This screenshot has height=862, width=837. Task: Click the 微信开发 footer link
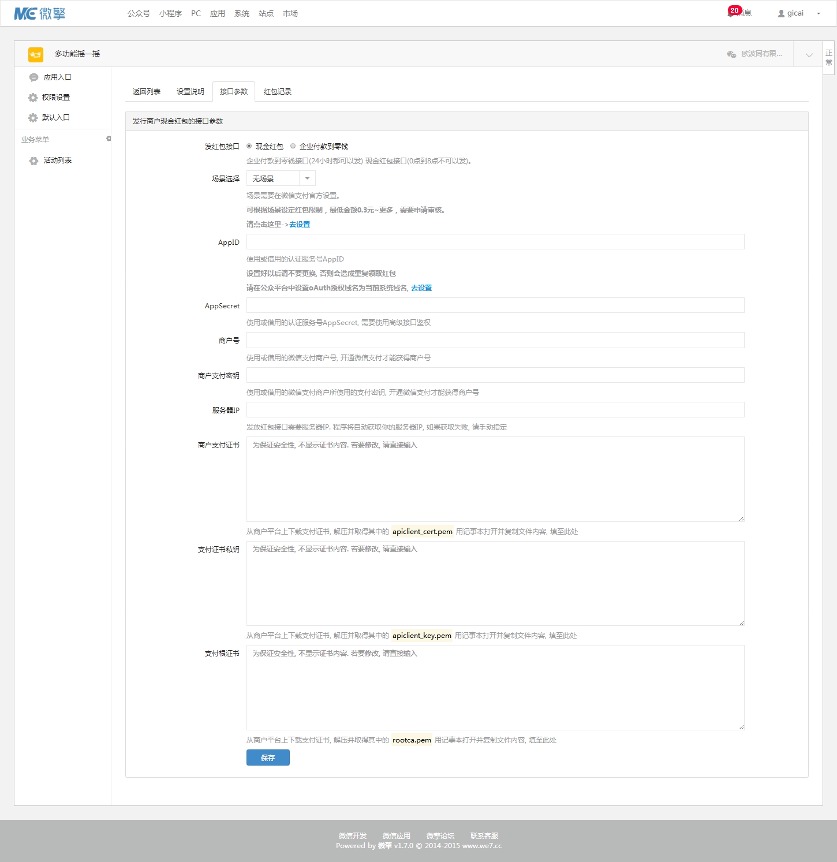coord(353,836)
